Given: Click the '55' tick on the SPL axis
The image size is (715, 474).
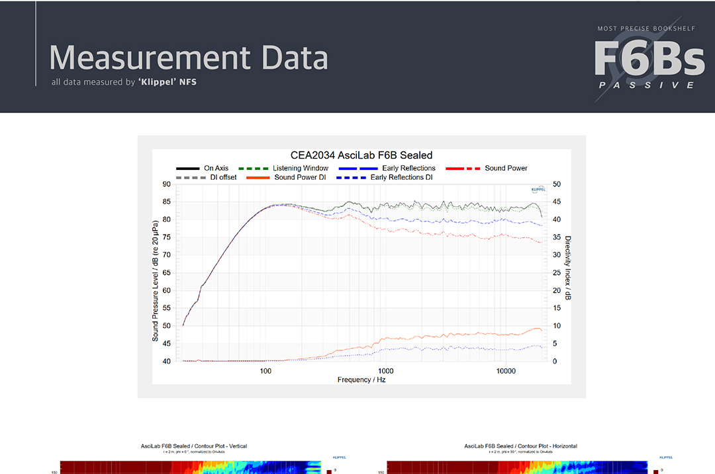Looking at the screenshot, I should pos(166,308).
